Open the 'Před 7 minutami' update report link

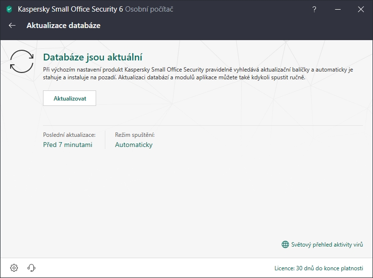click(x=68, y=145)
